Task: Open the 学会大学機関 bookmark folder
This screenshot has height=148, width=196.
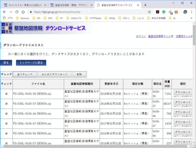Action: tap(156, 18)
